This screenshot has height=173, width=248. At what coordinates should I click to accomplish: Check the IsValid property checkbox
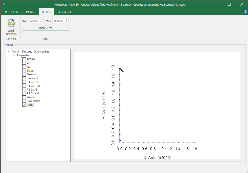click(x=24, y=59)
